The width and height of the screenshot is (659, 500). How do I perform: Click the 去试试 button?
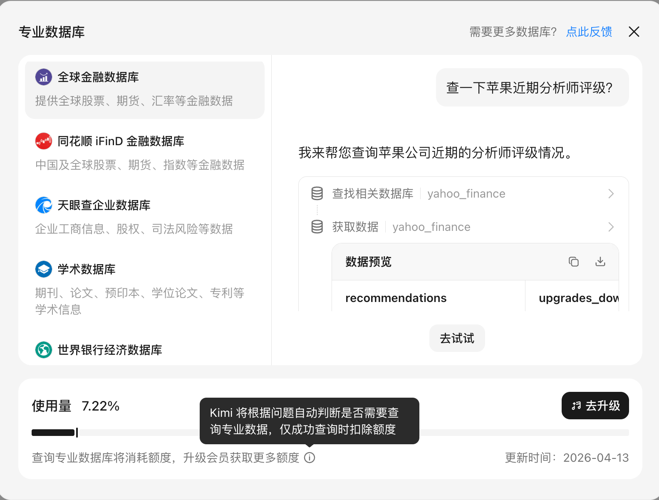457,338
